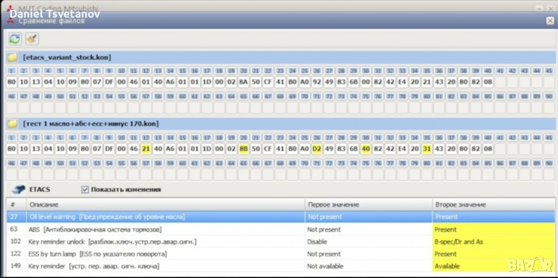
Task: Click byte 08 at position 40 in stock file
Action: tap(488, 82)
